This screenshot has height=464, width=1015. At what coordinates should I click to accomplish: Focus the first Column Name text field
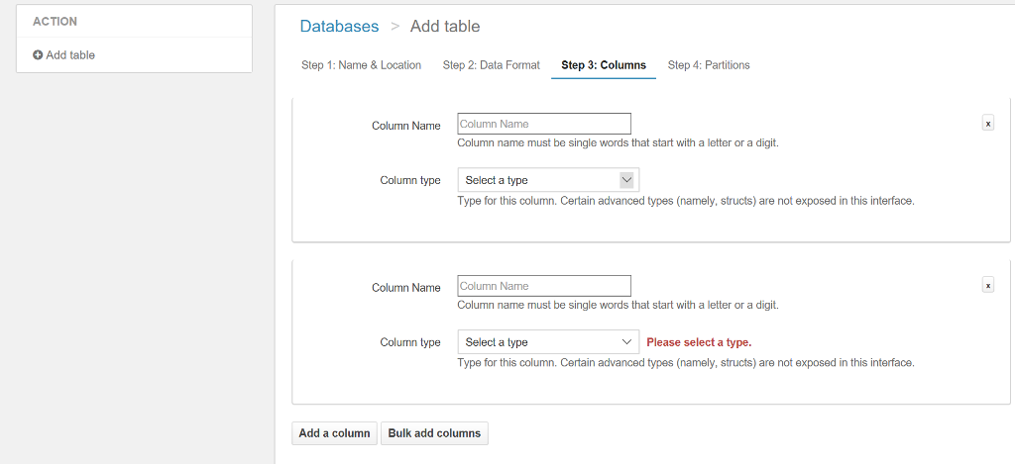(543, 124)
